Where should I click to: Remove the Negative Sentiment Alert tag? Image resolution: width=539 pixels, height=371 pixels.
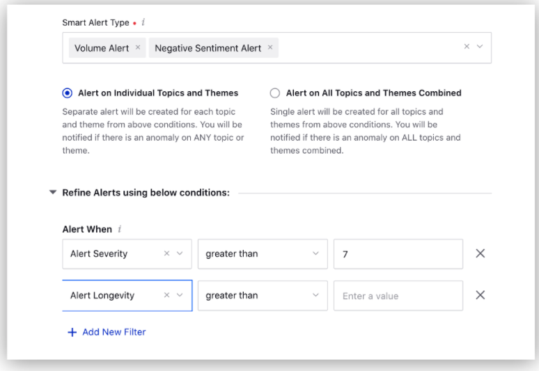270,47
